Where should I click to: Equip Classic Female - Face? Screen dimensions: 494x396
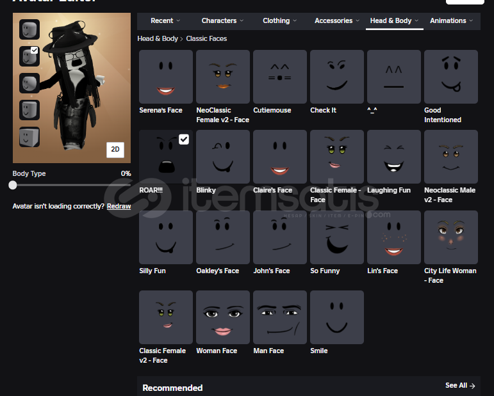(337, 157)
